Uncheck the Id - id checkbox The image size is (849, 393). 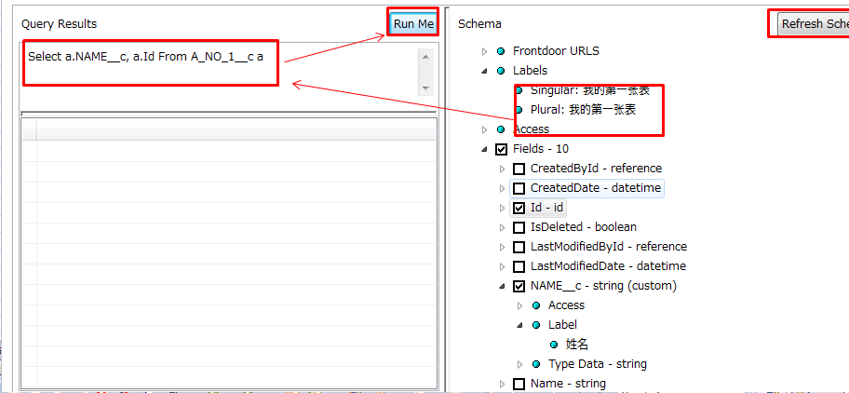click(x=519, y=208)
